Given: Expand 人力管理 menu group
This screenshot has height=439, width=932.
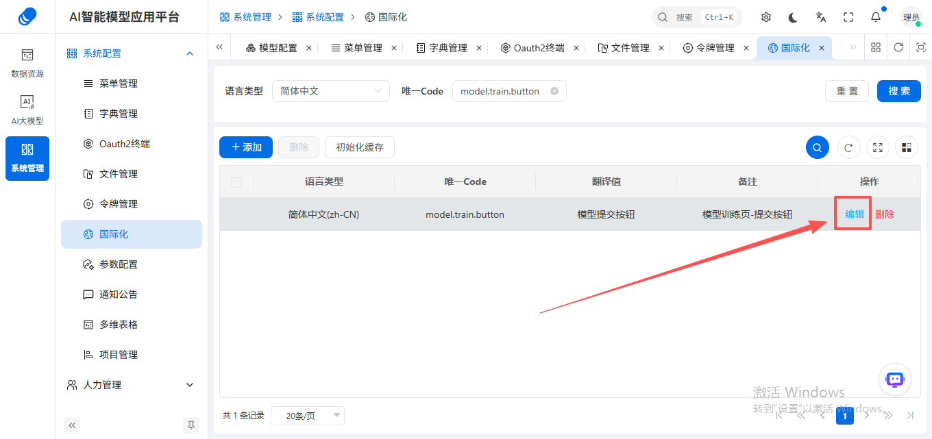Looking at the screenshot, I should (x=132, y=385).
